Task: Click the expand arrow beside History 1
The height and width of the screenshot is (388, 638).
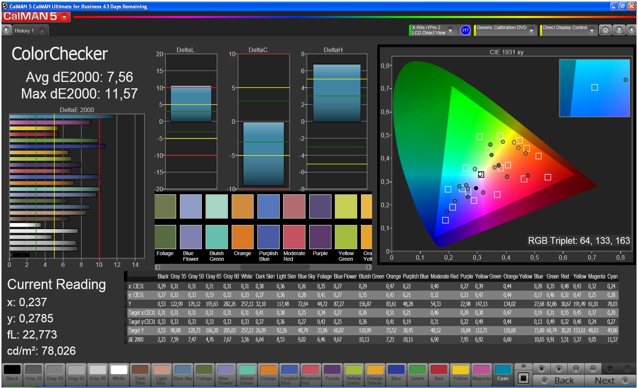Action: (6, 30)
